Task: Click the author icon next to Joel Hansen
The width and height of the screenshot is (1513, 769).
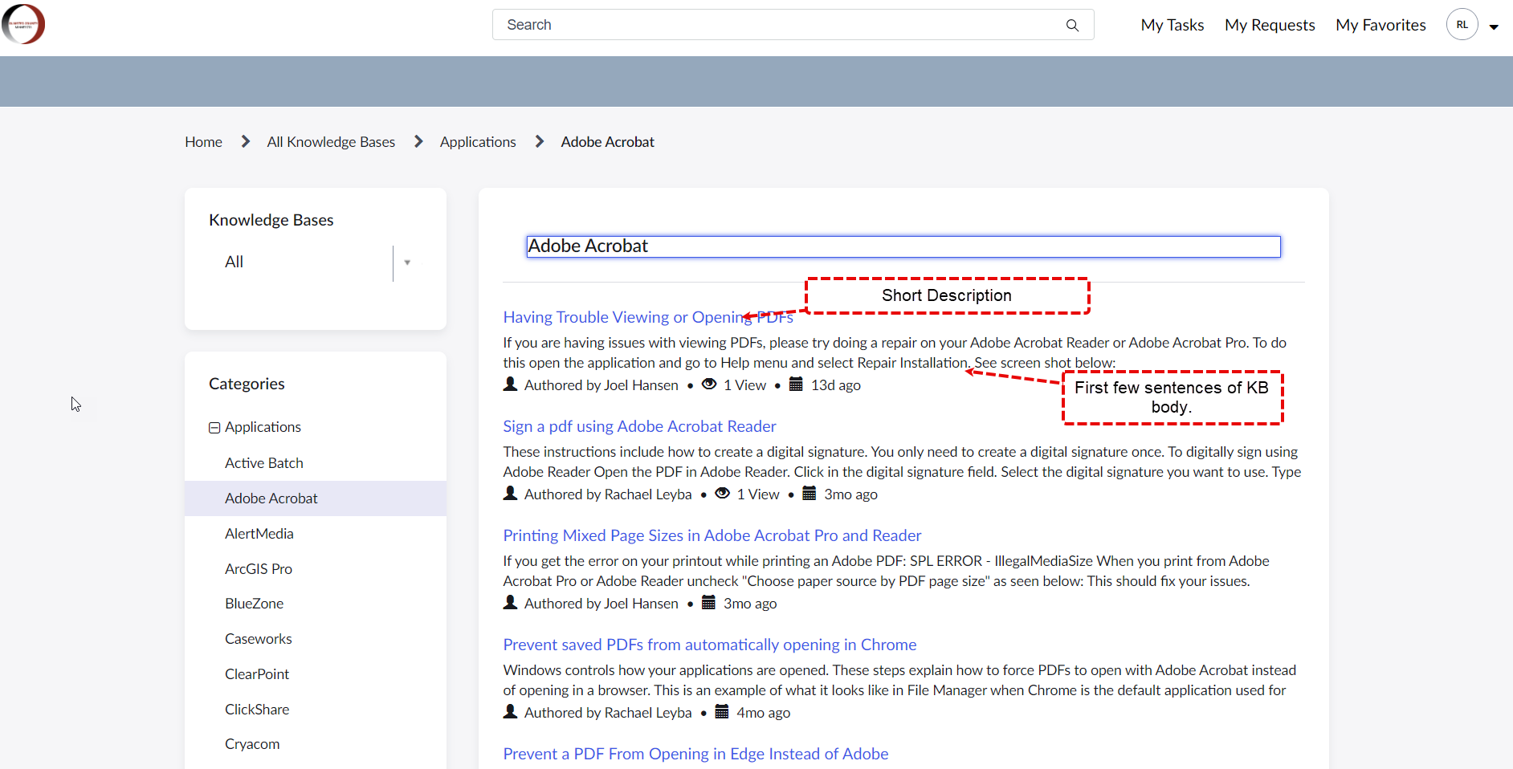Action: (x=511, y=384)
